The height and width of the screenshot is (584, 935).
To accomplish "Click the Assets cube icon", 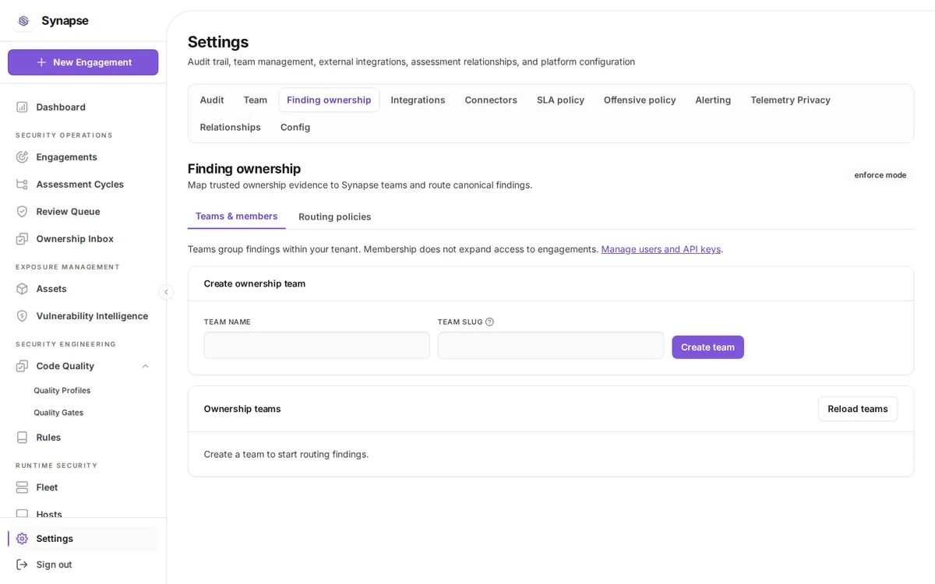I will (22, 288).
